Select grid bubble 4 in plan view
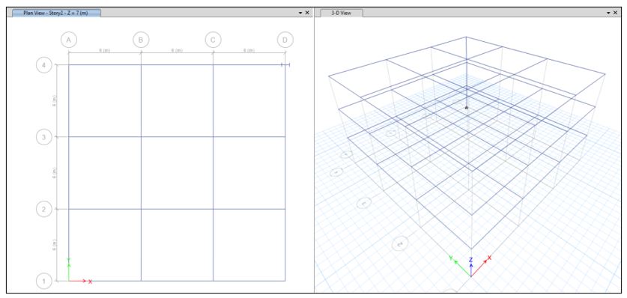This screenshot has width=627, height=298. pos(44,64)
